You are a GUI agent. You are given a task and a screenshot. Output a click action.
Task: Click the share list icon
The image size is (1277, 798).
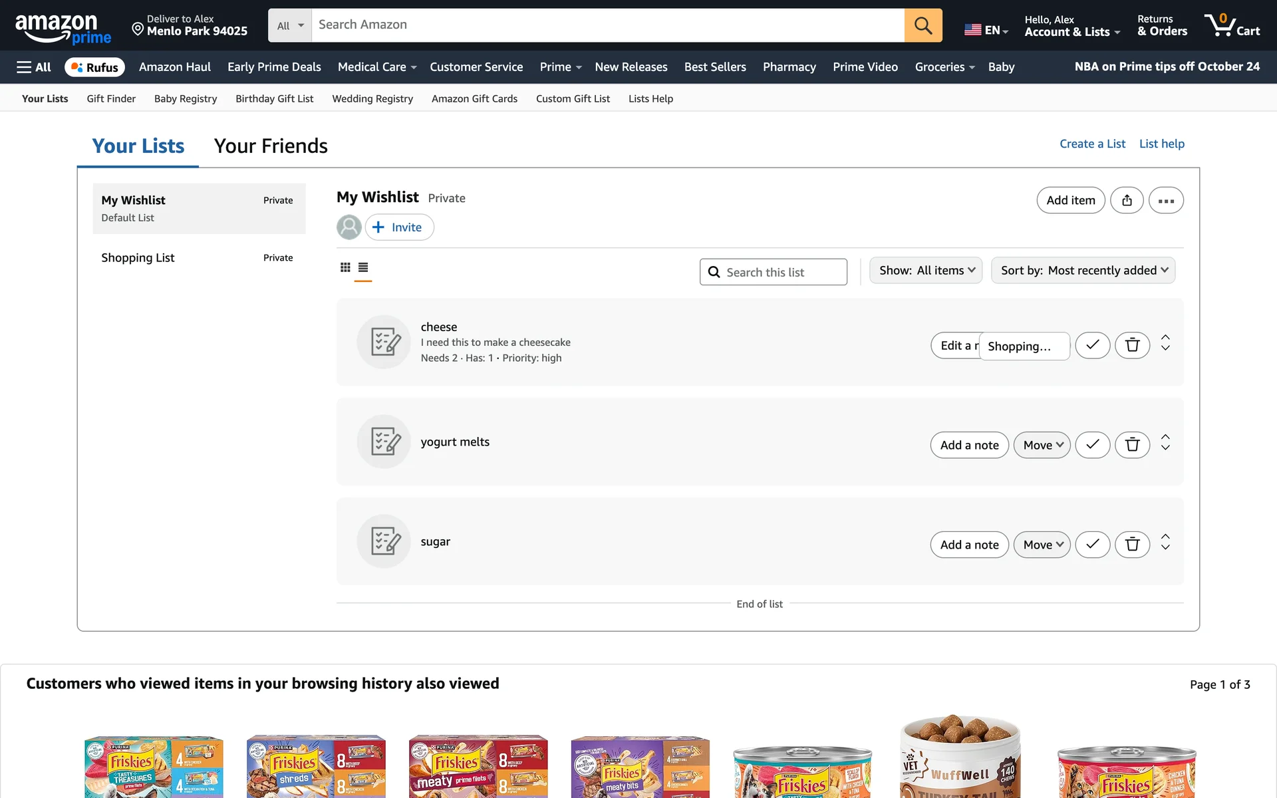click(1127, 200)
